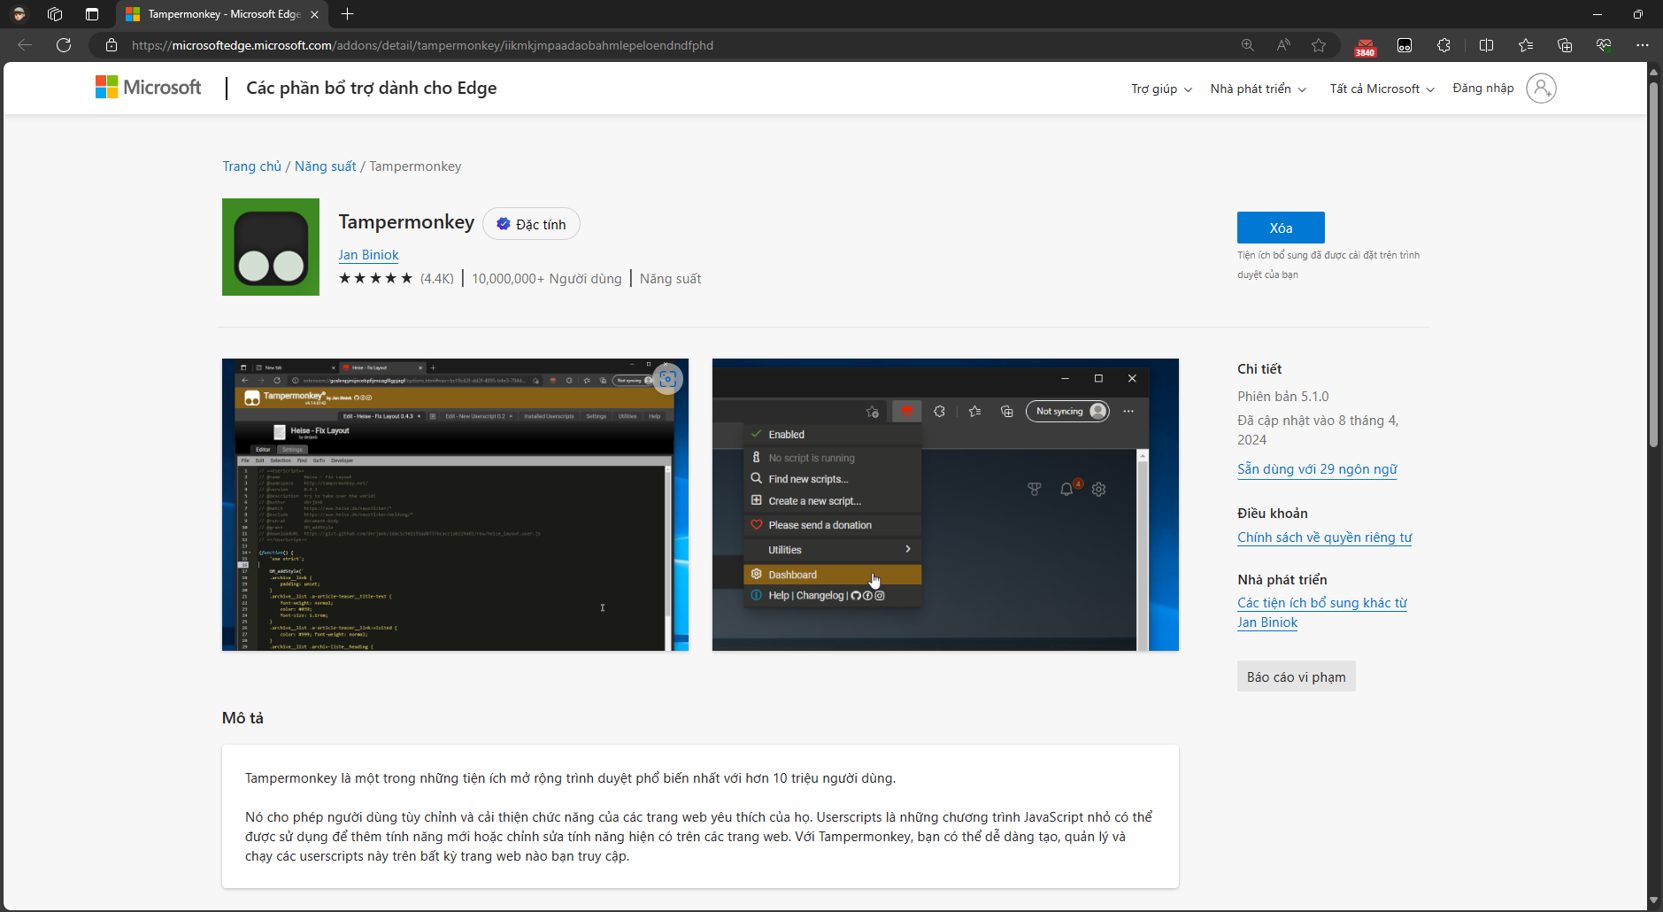Open Collections icon in toolbar
The height and width of the screenshot is (912, 1663).
(x=1565, y=45)
